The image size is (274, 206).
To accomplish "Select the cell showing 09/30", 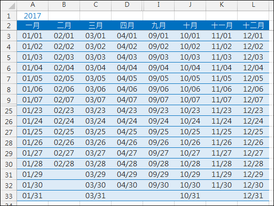I will pyautogui.click(x=159, y=185).
